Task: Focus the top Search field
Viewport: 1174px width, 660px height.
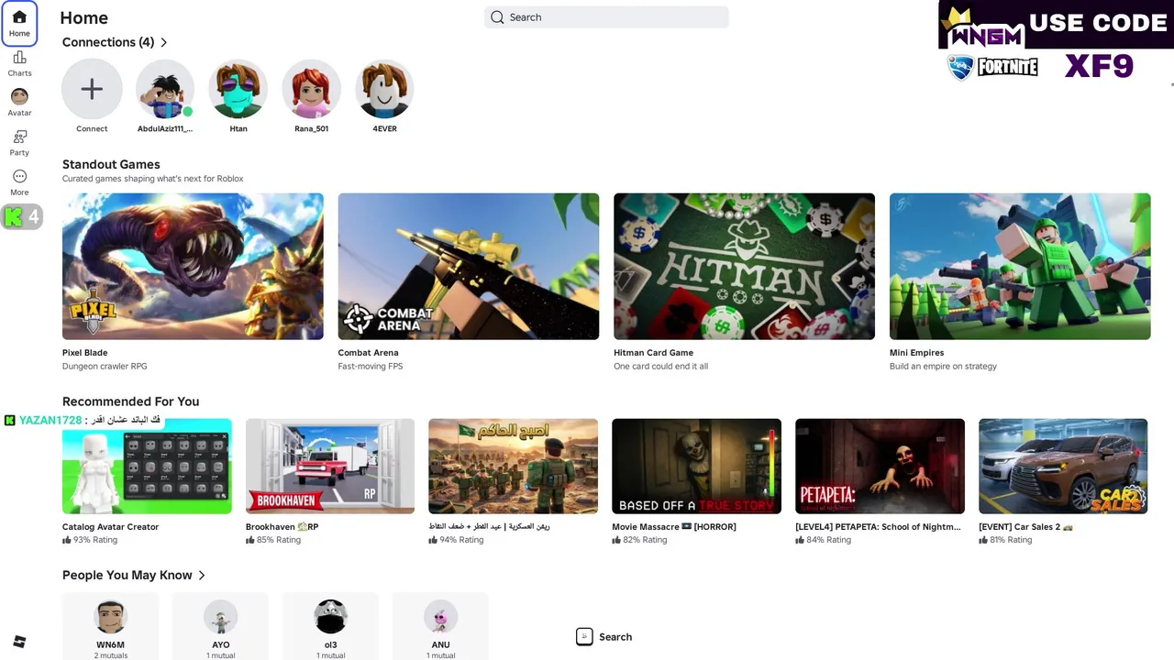Action: 606,17
